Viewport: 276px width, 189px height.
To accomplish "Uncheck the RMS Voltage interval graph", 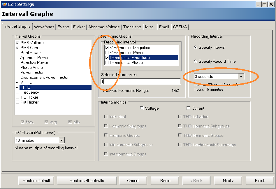I will (17, 43).
